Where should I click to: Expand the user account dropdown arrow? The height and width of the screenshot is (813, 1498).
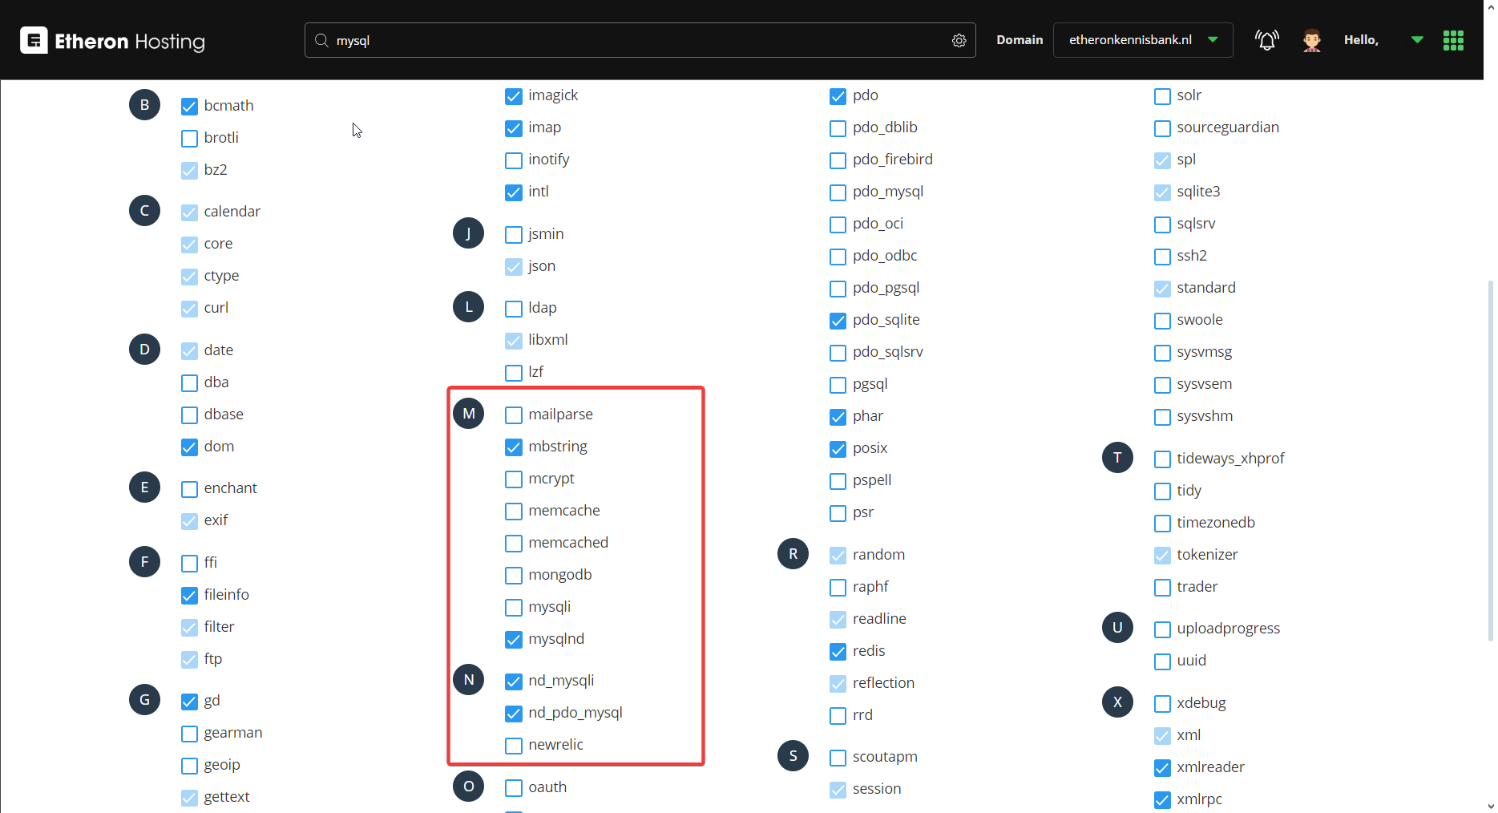1417,40
